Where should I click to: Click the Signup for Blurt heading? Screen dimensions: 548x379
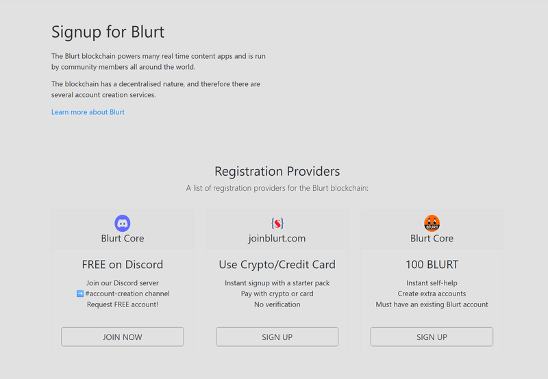[108, 31]
